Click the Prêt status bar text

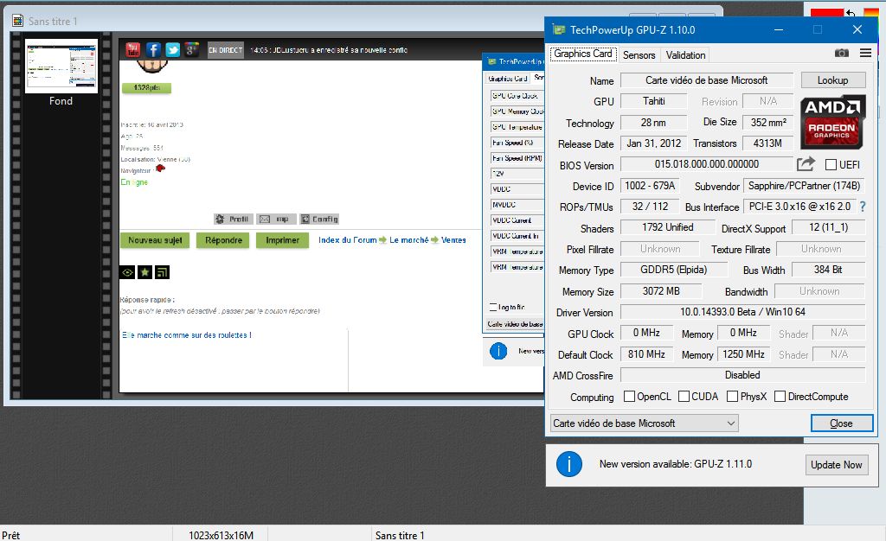10,535
